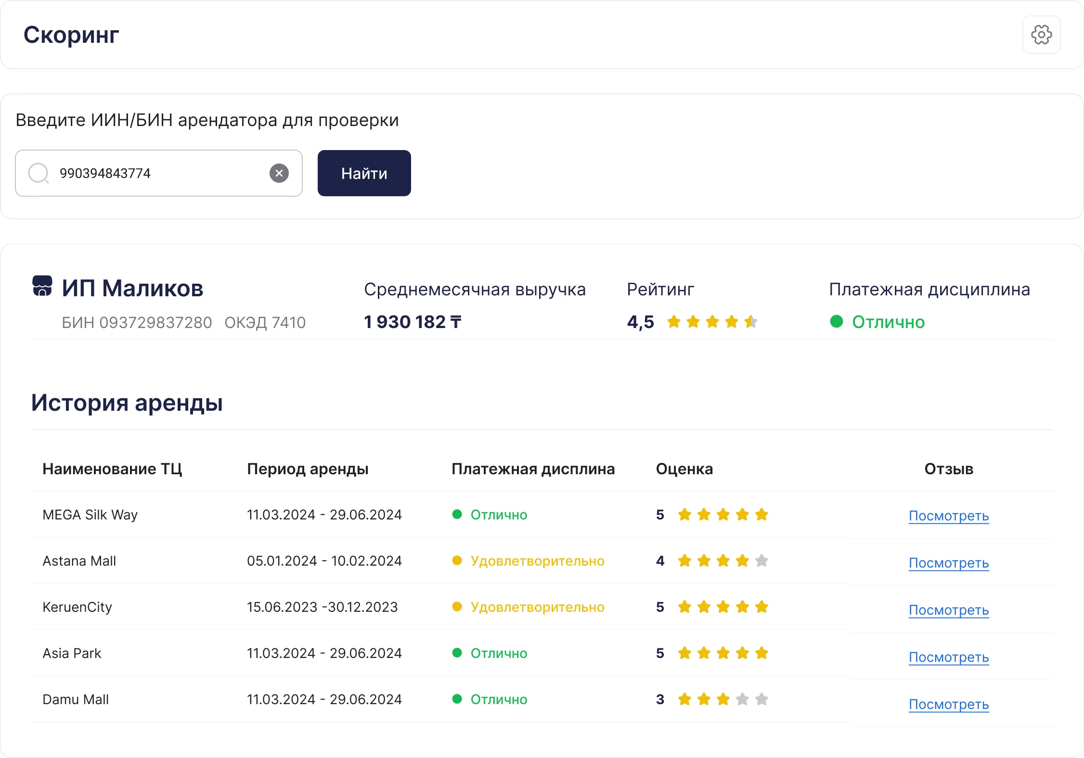Open review link for KeruenCity
The image size is (1084, 758).
tap(949, 610)
